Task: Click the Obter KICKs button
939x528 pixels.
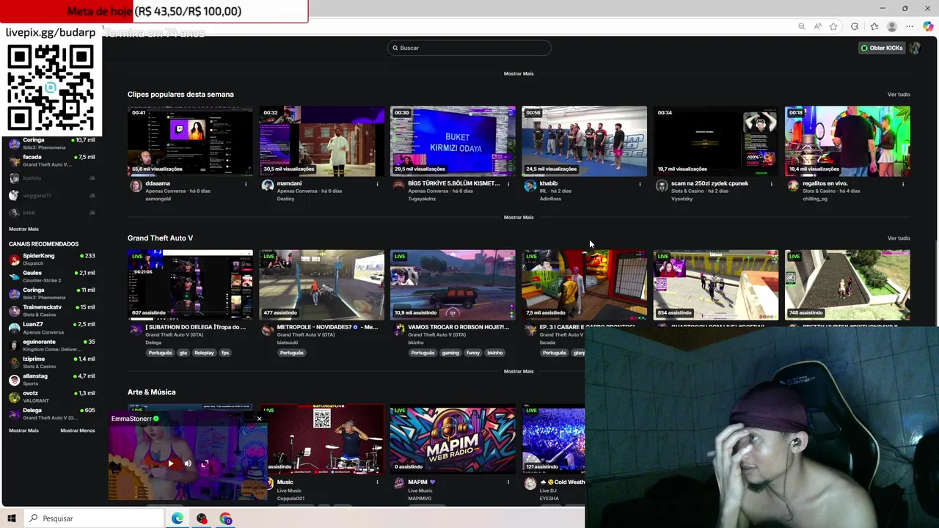Action: [882, 48]
